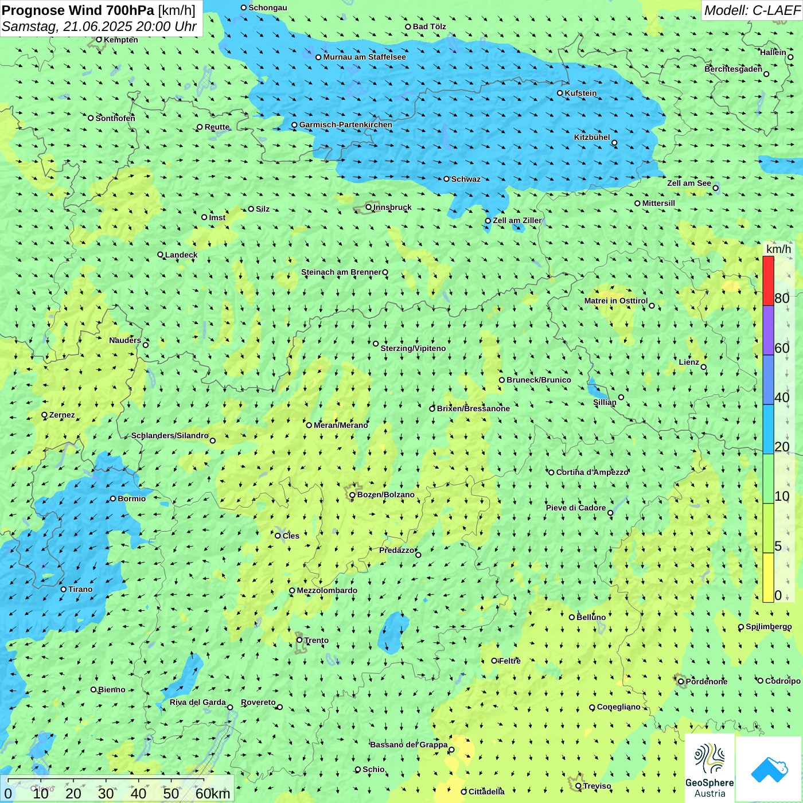The width and height of the screenshot is (803, 803).
Task: Click the Bienno label
Action: (111, 689)
